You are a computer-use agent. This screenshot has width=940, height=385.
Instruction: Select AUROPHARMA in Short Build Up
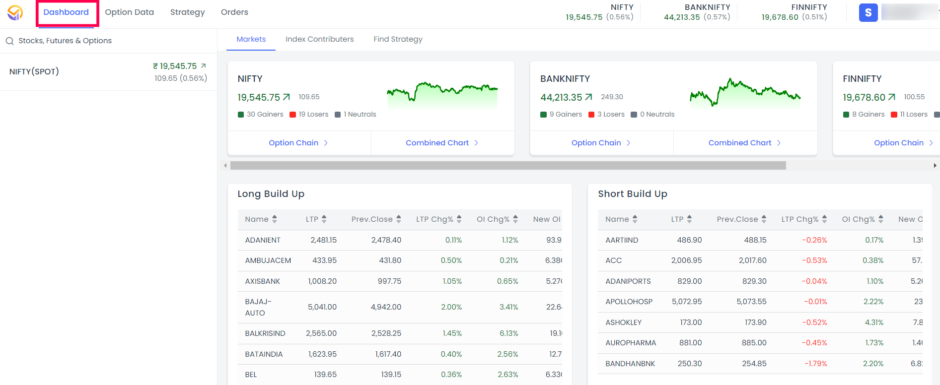click(760, 343)
